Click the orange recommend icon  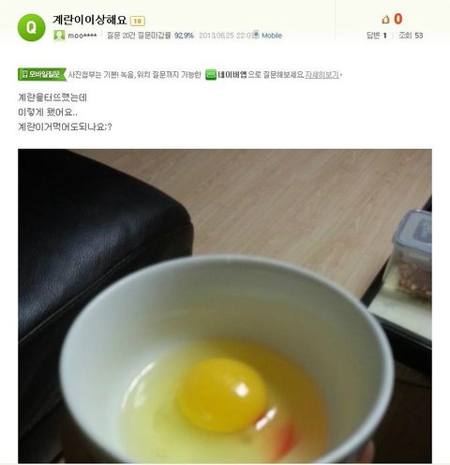(x=385, y=20)
